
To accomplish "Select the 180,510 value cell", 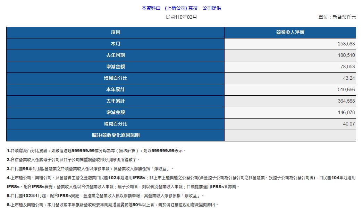I will (x=346, y=55).
